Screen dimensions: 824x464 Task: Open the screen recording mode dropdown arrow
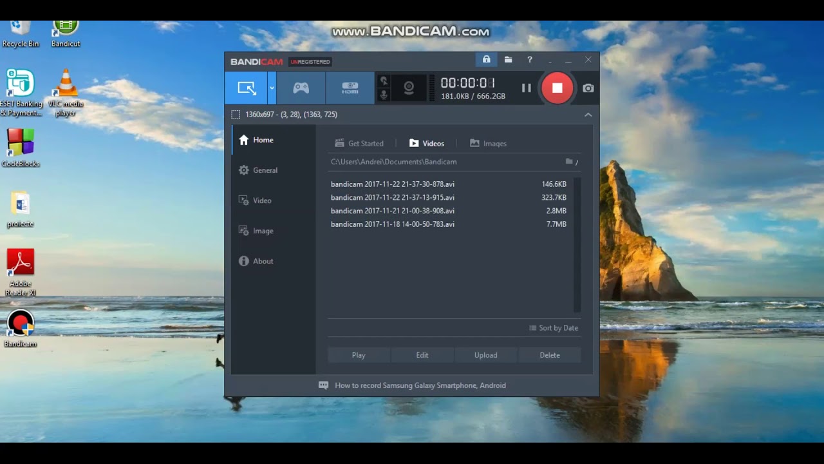[x=272, y=88]
